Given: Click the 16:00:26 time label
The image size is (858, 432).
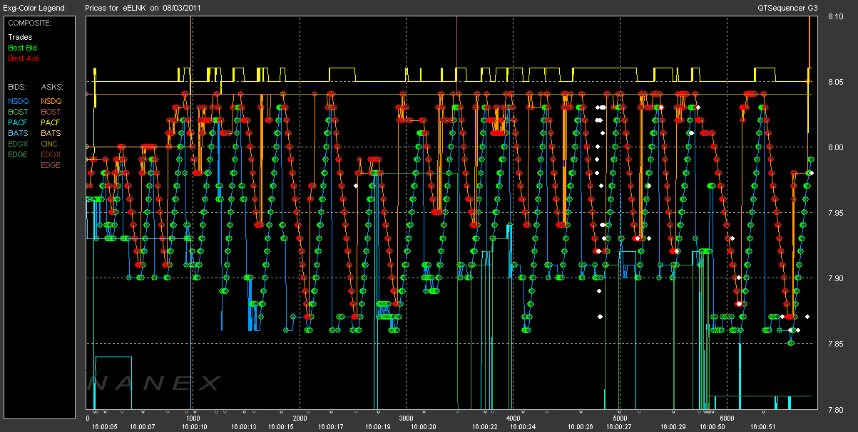Looking at the screenshot, I should 579,427.
